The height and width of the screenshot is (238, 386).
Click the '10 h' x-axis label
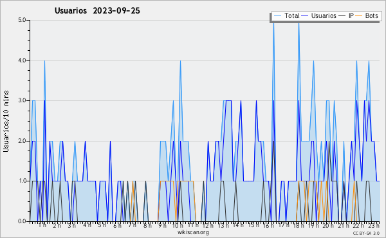pyautogui.click(x=178, y=226)
